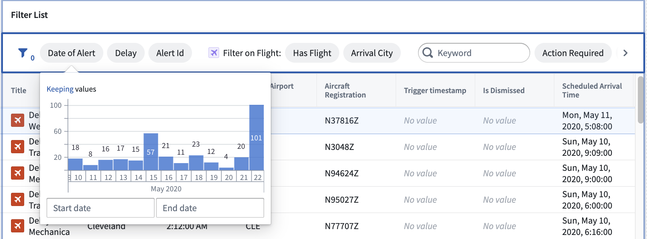Open the Date of Alert filter
Screen dimensions: 647x239
click(71, 53)
